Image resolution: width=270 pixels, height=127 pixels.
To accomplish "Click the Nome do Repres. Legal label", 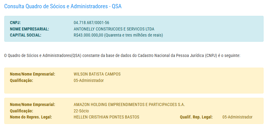I will [x=31, y=117].
